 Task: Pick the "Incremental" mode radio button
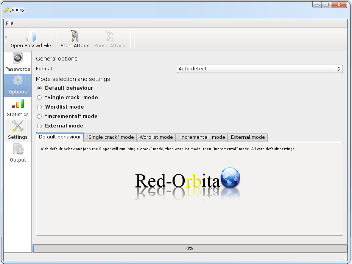(x=39, y=116)
